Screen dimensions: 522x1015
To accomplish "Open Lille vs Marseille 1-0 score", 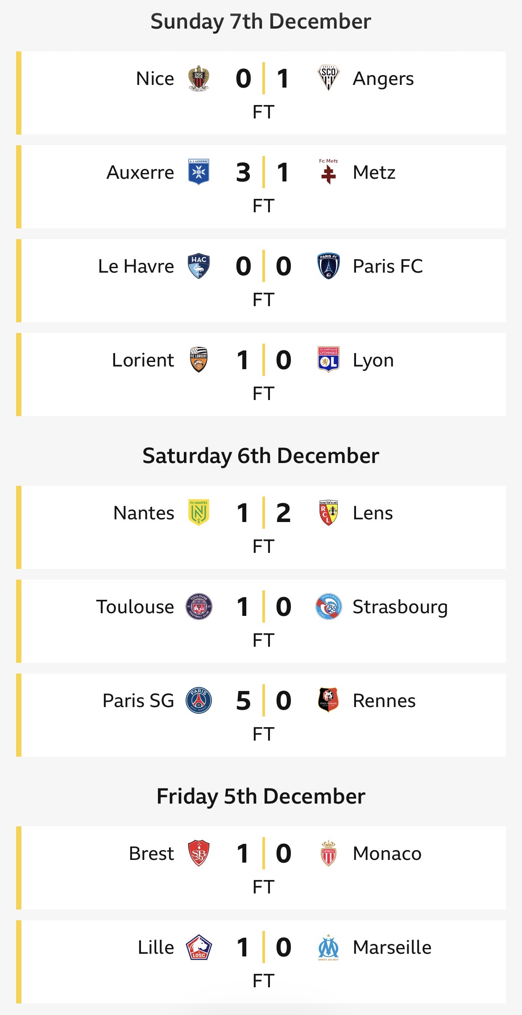I will point(263,947).
